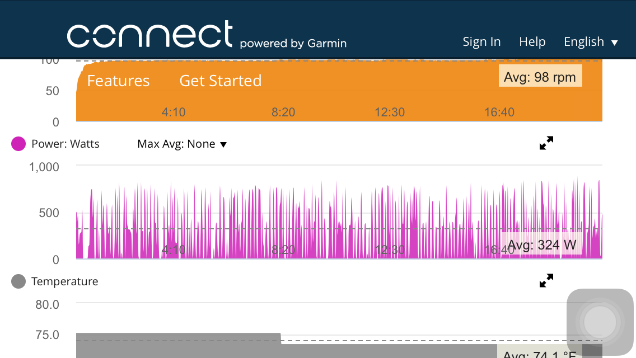The image size is (636, 358).
Task: Expand the Max Avg selector chevron
Action: click(223, 144)
